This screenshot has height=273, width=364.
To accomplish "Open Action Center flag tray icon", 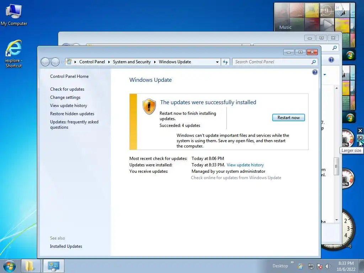I will (x=320, y=266).
